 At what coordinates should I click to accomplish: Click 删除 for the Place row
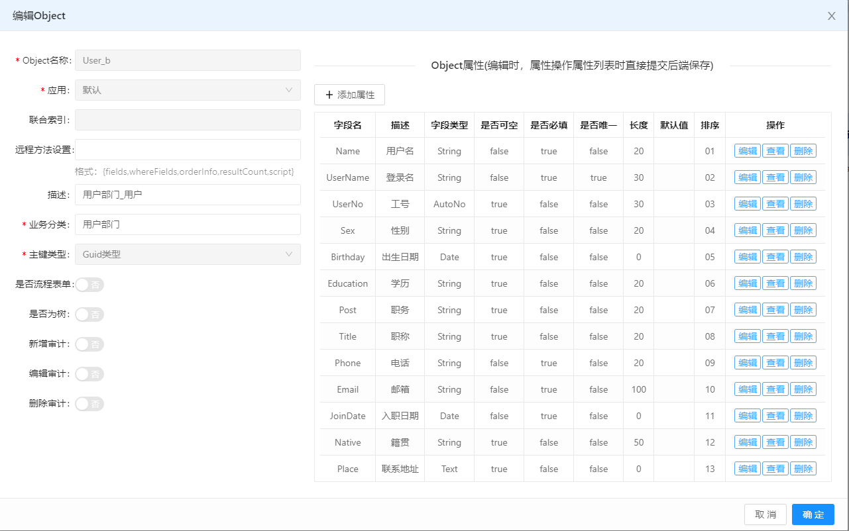click(803, 469)
